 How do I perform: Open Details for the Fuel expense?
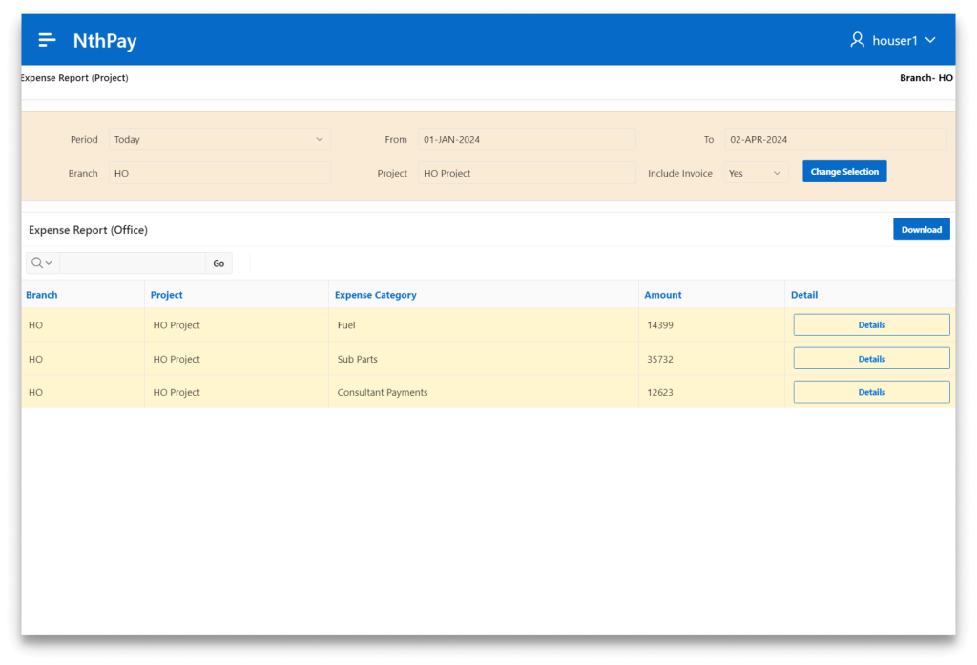pyautogui.click(x=871, y=325)
